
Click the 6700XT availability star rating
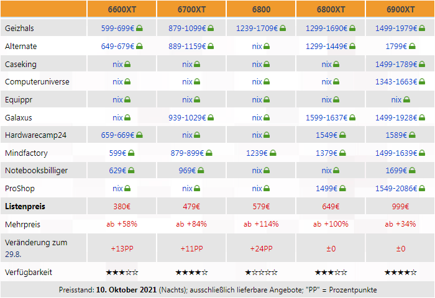coord(191,273)
